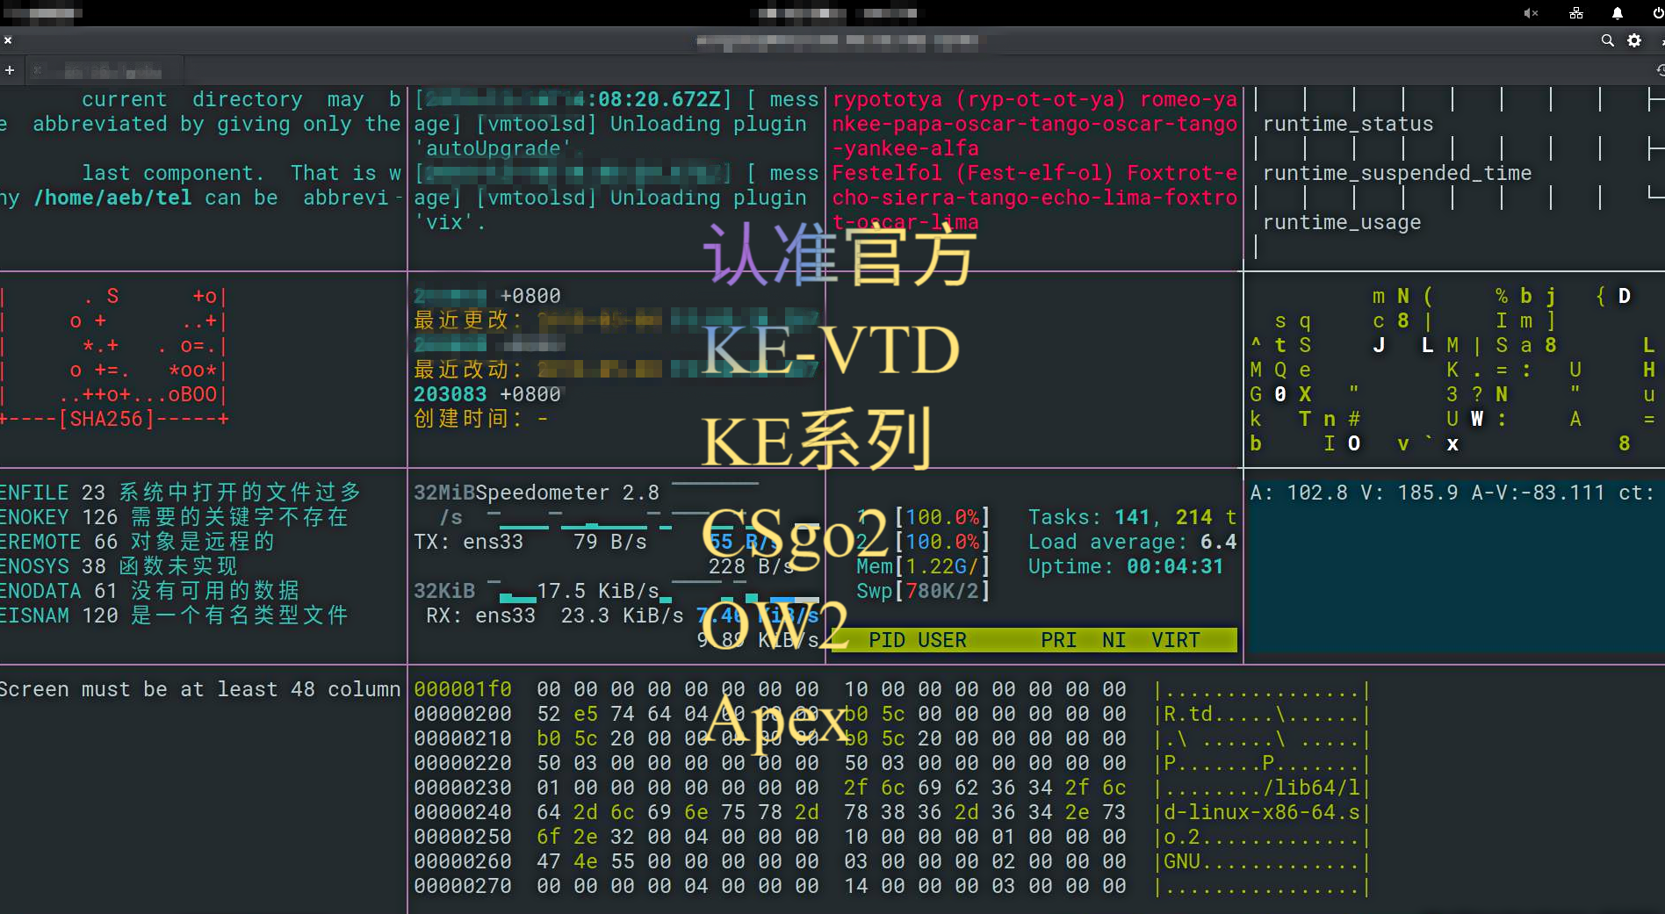
Task: Add a new terminal tab with plus
Action: (10, 70)
